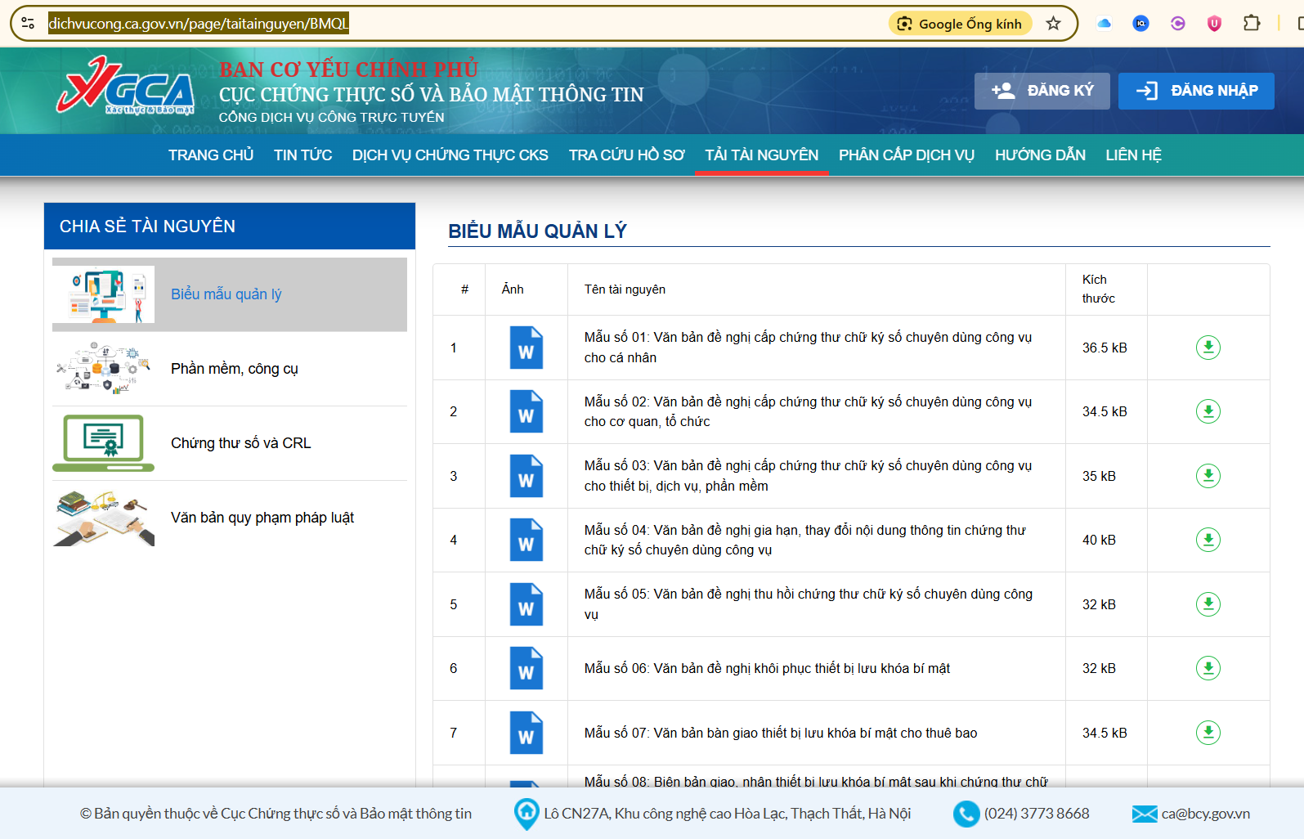Open the TRANG CHỦ menu item
The height and width of the screenshot is (839, 1304).
click(211, 155)
